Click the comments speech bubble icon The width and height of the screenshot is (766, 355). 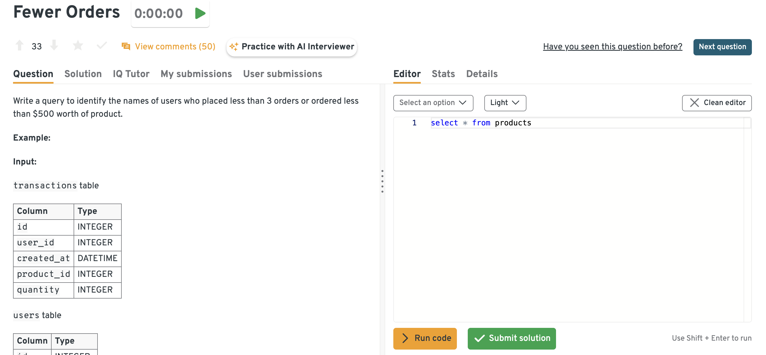click(x=126, y=46)
